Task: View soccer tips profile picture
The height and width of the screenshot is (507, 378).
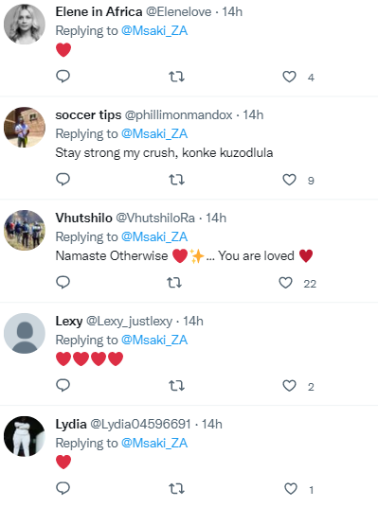Action: (25, 128)
